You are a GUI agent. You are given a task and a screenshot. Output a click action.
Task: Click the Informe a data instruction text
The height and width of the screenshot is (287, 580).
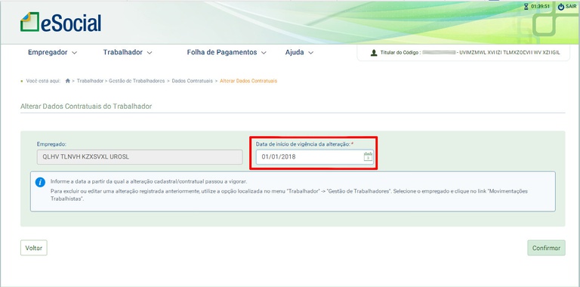(x=149, y=181)
